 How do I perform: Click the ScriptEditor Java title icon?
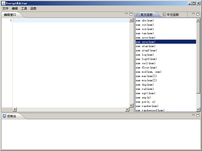pos(4,3)
